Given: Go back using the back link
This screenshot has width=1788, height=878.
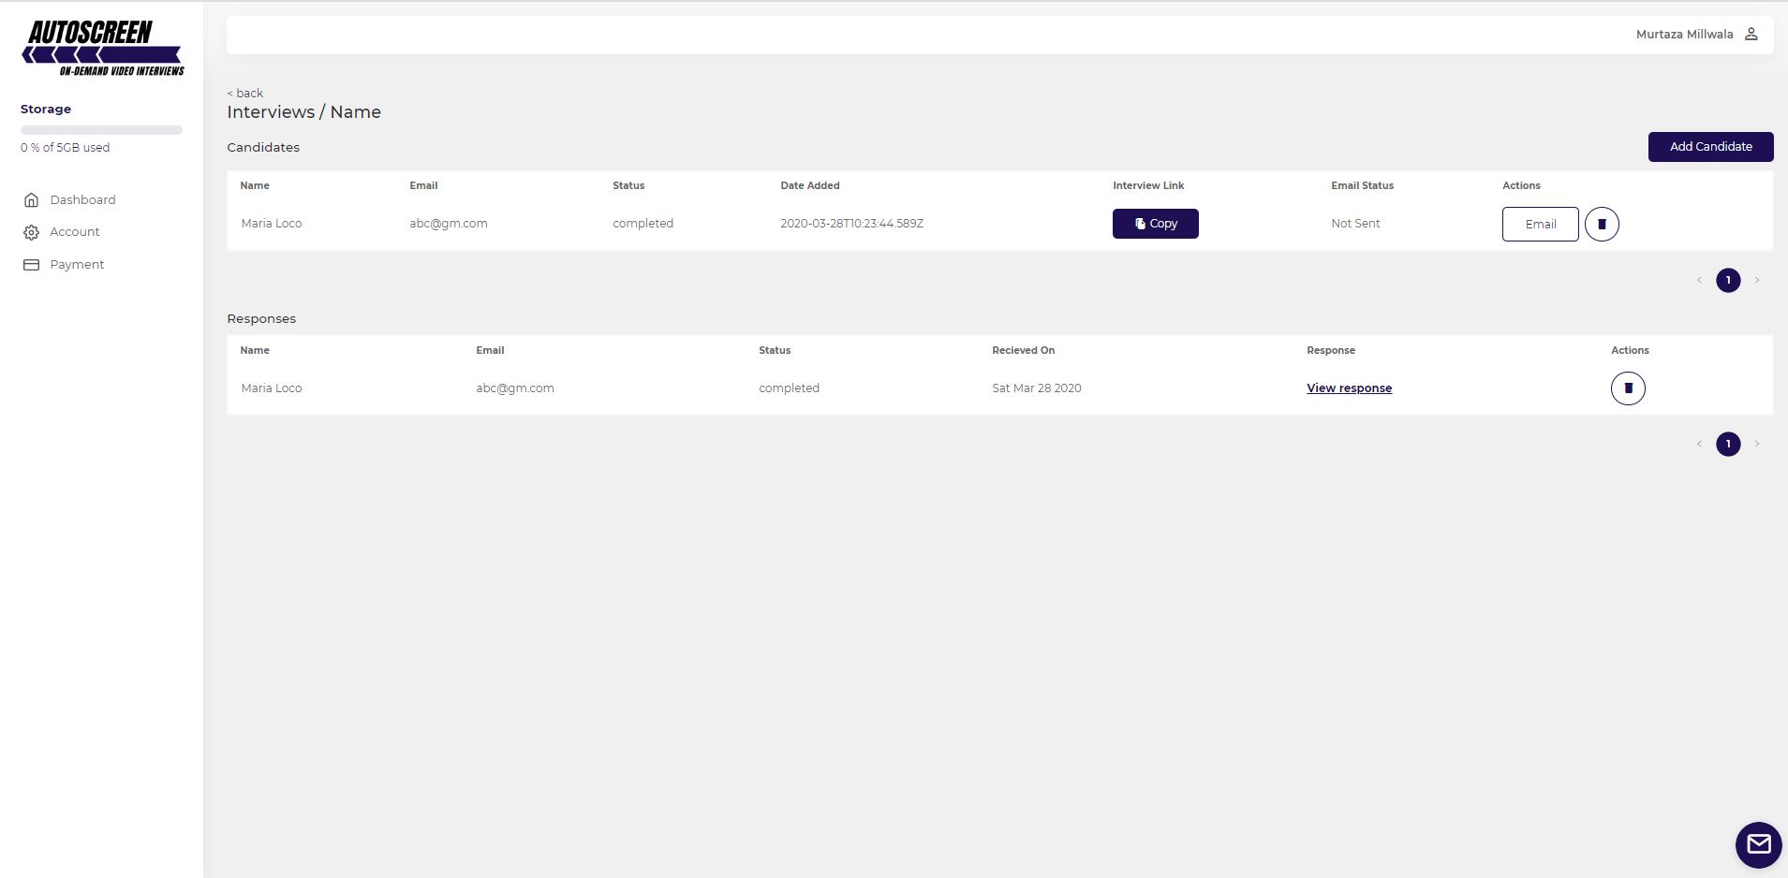Looking at the screenshot, I should 245,94.
